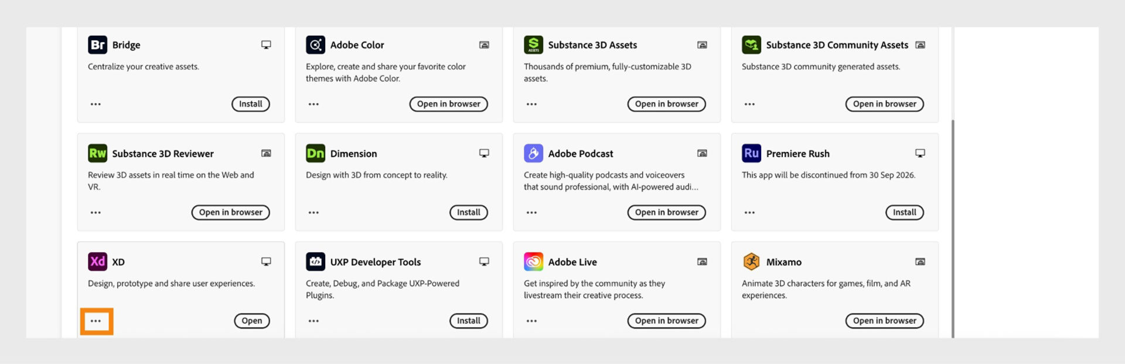Click the web indicator icon on Adobe Color card
The image size is (1125, 364).
click(x=484, y=44)
